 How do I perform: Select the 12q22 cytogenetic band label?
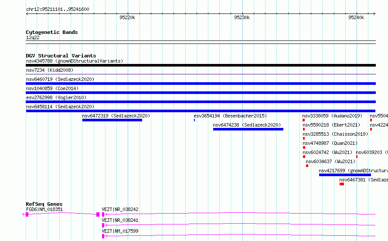click(x=33, y=37)
